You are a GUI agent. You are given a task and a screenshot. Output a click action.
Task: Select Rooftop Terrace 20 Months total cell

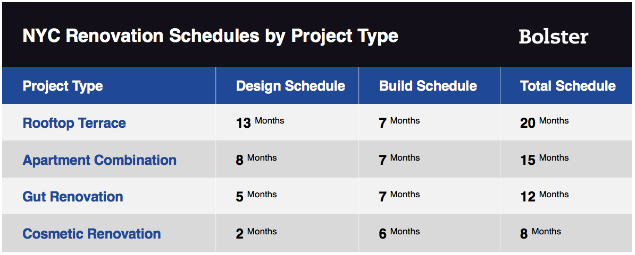[566, 122]
